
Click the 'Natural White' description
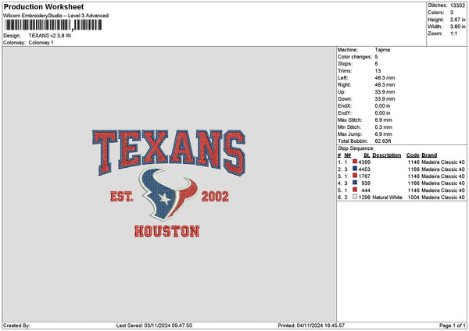388,198
